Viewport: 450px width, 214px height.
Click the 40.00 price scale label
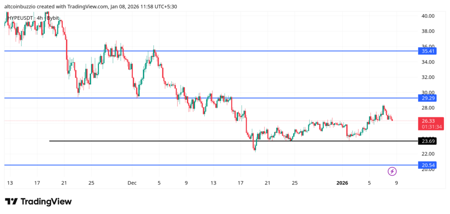[428, 16]
